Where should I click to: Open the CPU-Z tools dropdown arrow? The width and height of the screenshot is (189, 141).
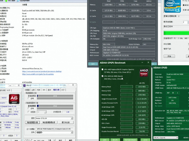[54, 140]
